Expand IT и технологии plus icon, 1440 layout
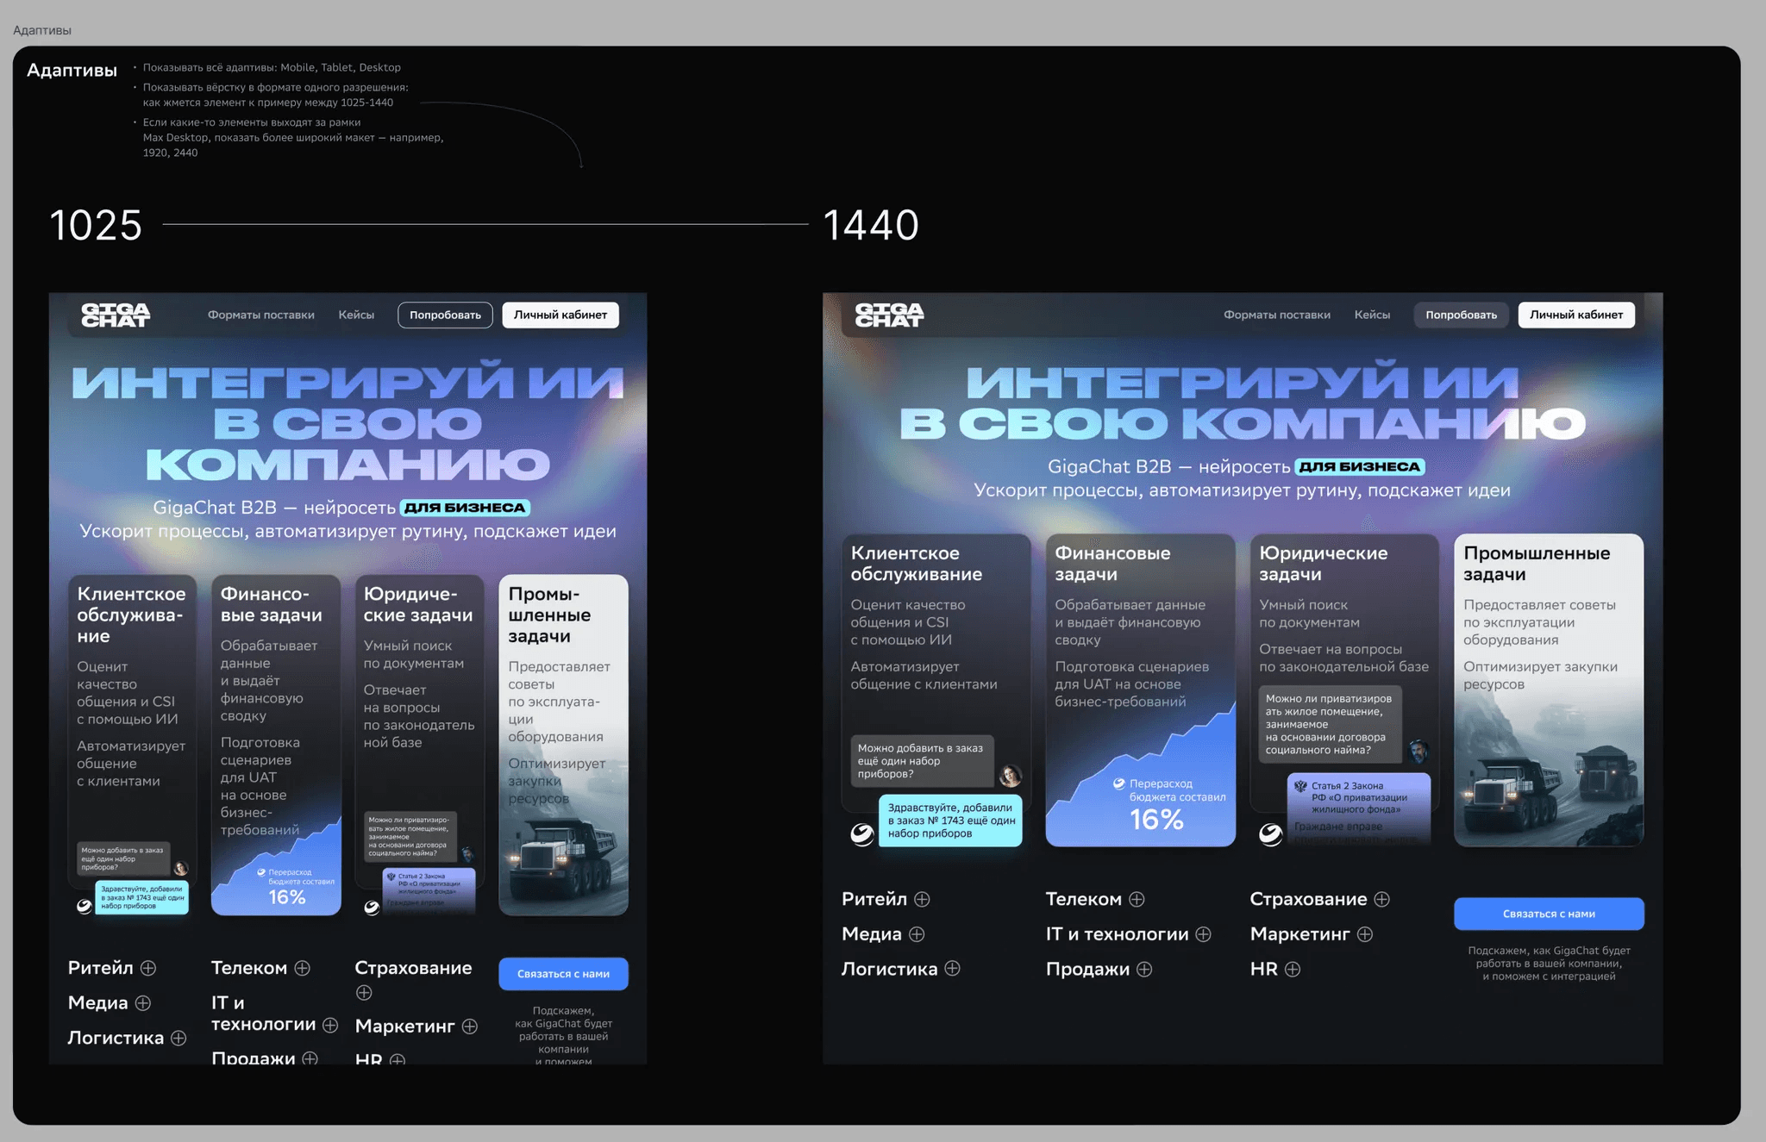1766x1142 pixels. 1204,934
